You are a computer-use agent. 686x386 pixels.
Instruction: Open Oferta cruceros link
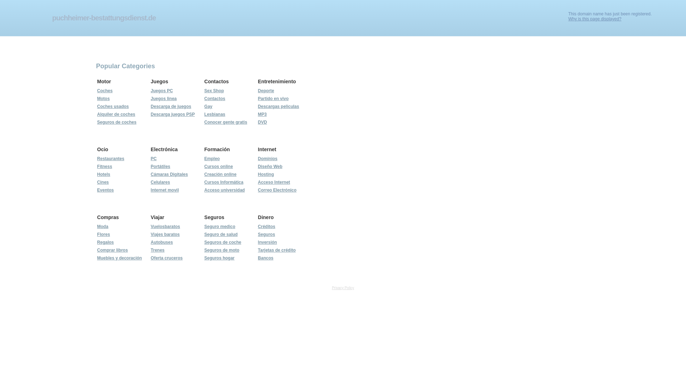[x=166, y=258]
